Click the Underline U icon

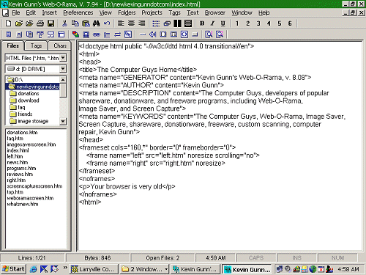click(223, 23)
